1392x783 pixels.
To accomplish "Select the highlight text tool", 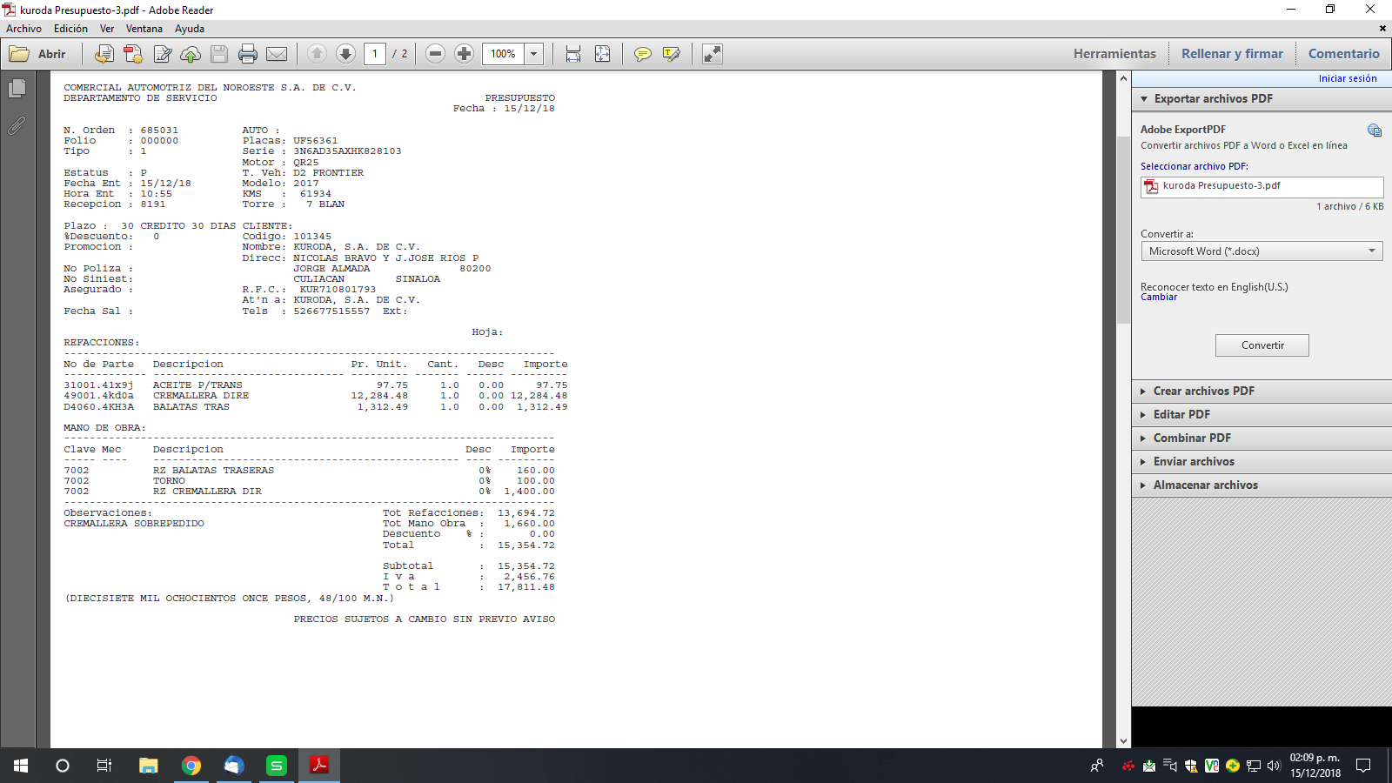I will tap(671, 54).
